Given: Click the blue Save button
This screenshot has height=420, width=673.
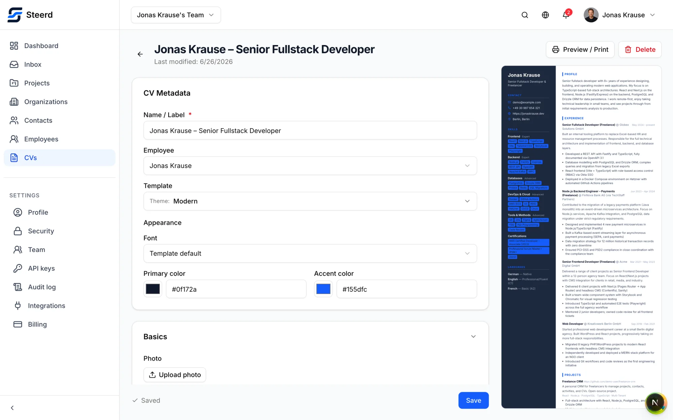Looking at the screenshot, I should pos(473,401).
